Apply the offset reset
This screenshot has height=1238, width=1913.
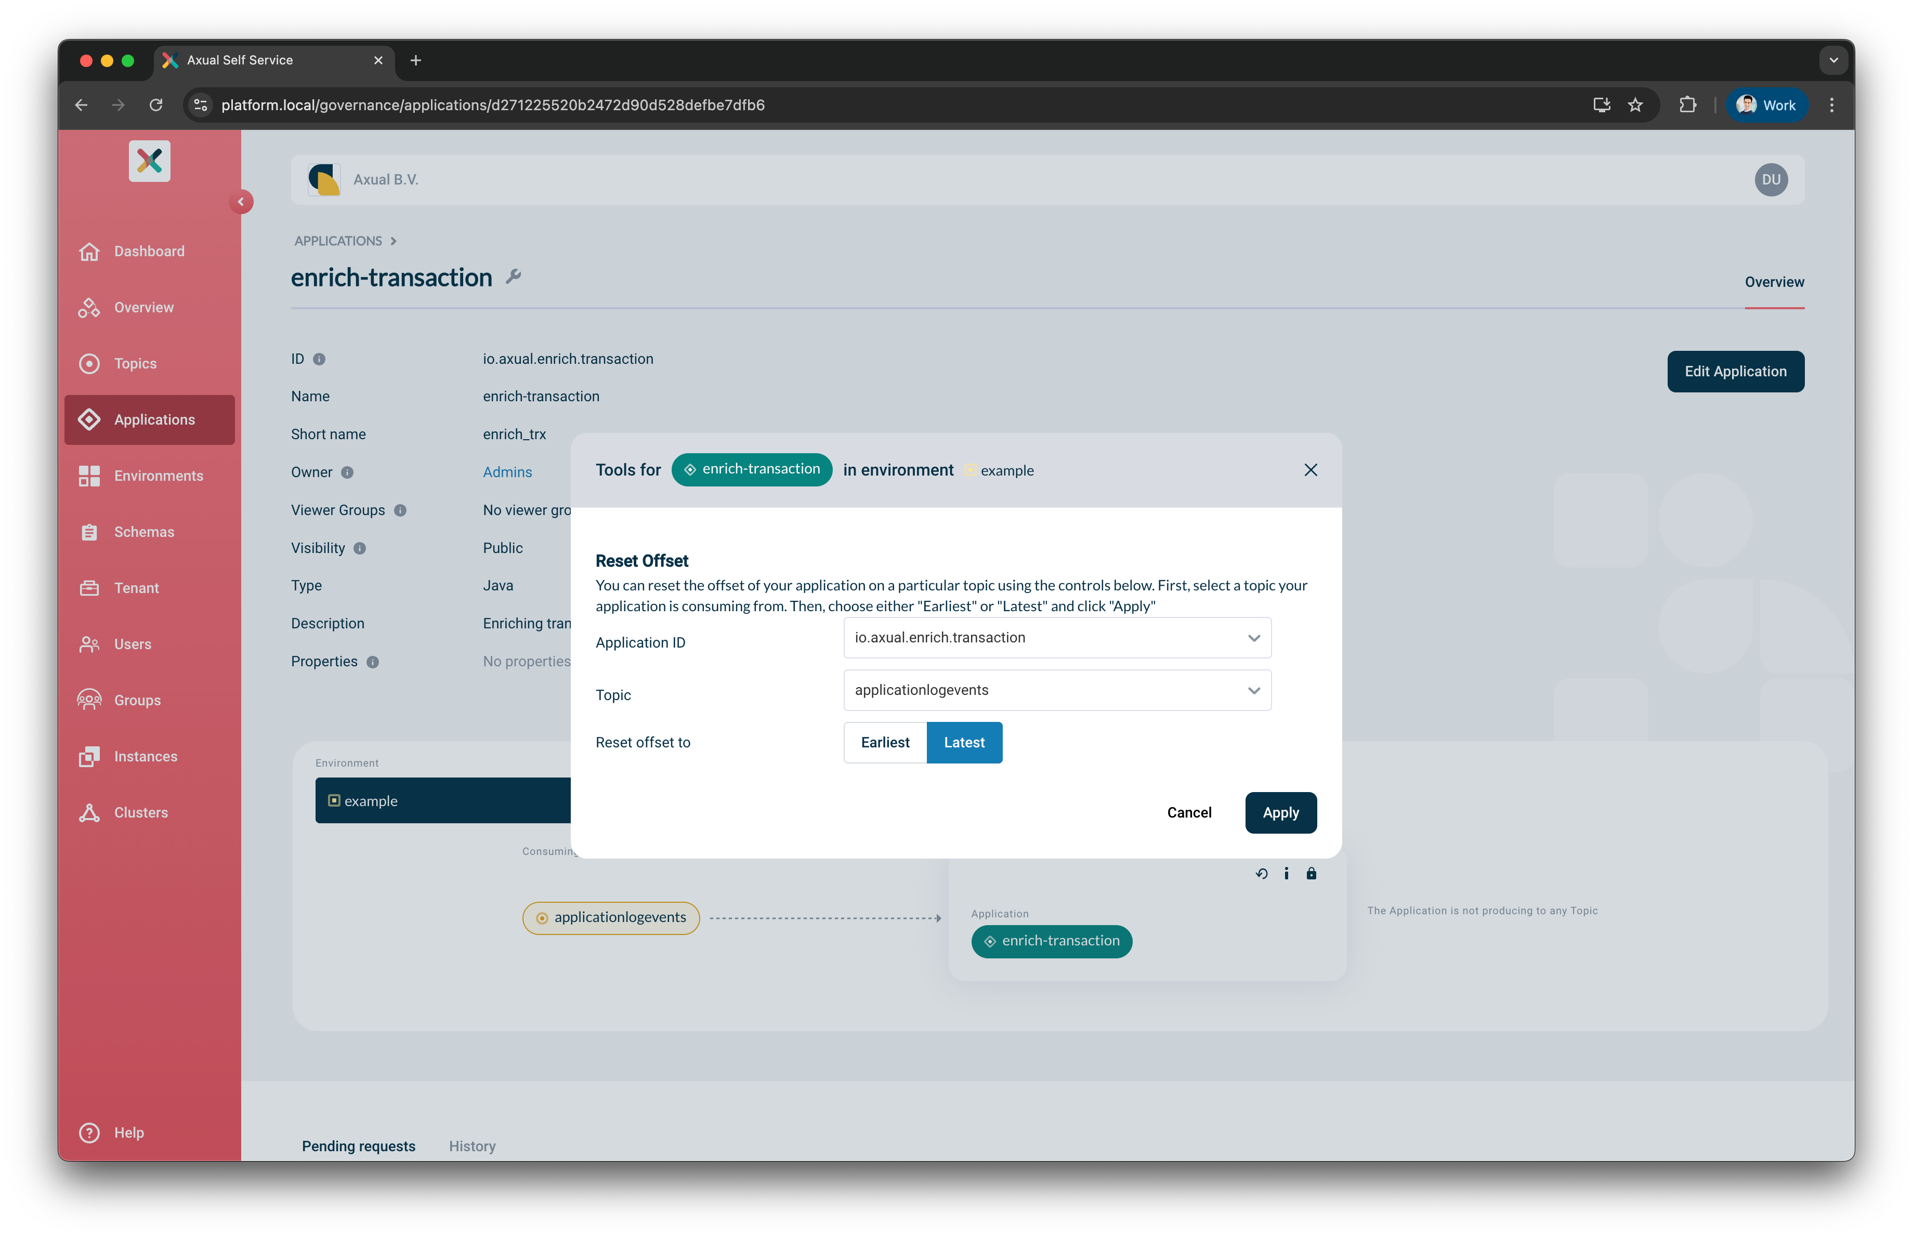pyautogui.click(x=1280, y=812)
